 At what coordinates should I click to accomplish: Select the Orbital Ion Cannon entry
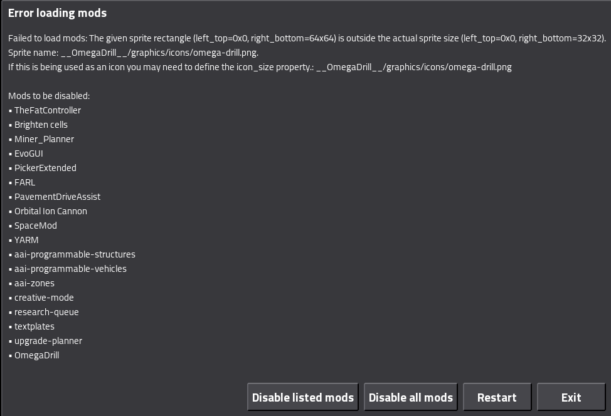(51, 211)
